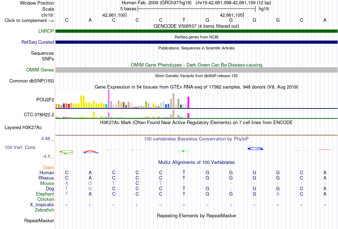Image resolution: width=338 pixels, height=229 pixels.
Task: Click the Window Position label
Action: [37, 3]
